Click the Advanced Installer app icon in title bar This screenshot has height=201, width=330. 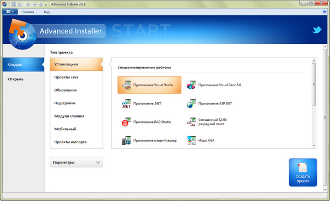tap(4, 4)
